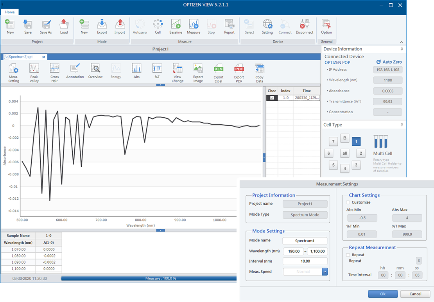Export the chart as Image
This screenshot has height=302, width=434.
pos(198,73)
